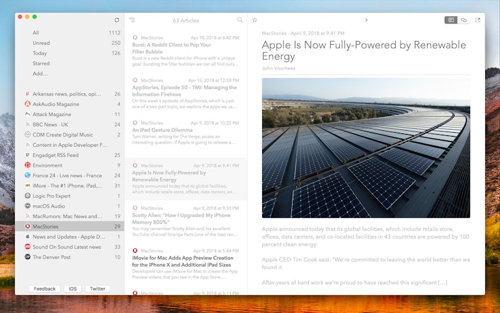Refresh feeds with the sync icon
The height and width of the screenshot is (313, 500).
117,20
